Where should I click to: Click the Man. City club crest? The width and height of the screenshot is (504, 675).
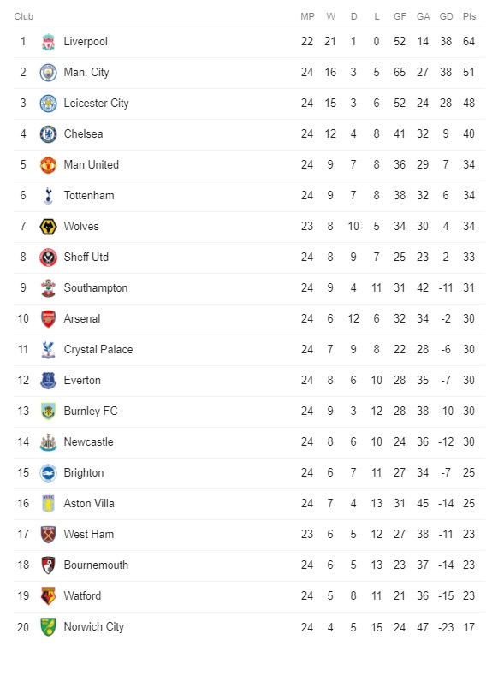[48, 73]
